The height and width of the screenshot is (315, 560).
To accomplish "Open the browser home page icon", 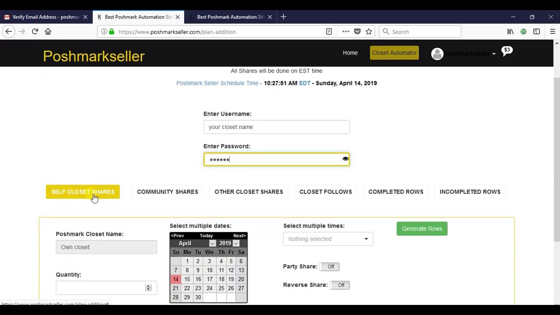I will pos(48,31).
